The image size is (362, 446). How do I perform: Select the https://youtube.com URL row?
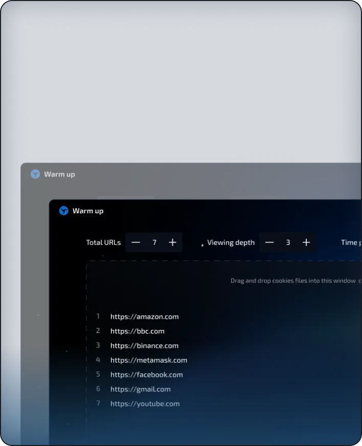click(x=145, y=404)
